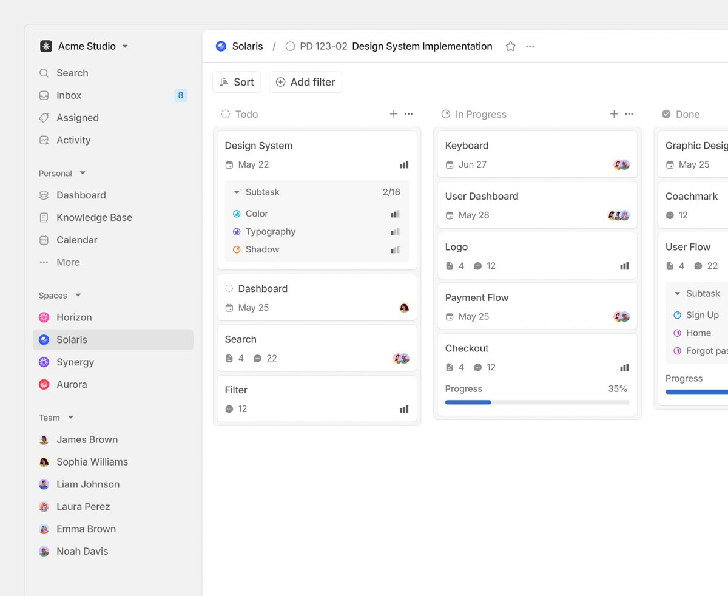Click the comments icon on the Filter card
728x596 pixels.
(x=229, y=409)
